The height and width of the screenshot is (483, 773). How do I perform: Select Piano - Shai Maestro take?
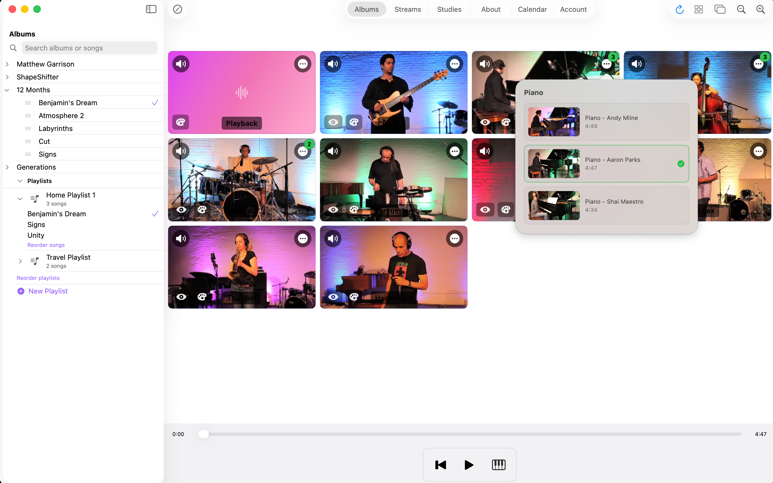(x=606, y=205)
